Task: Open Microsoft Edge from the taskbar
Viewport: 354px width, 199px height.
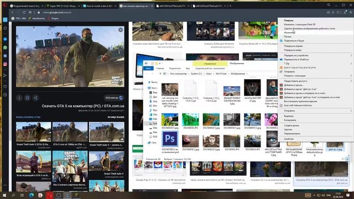Action: (x=31, y=195)
